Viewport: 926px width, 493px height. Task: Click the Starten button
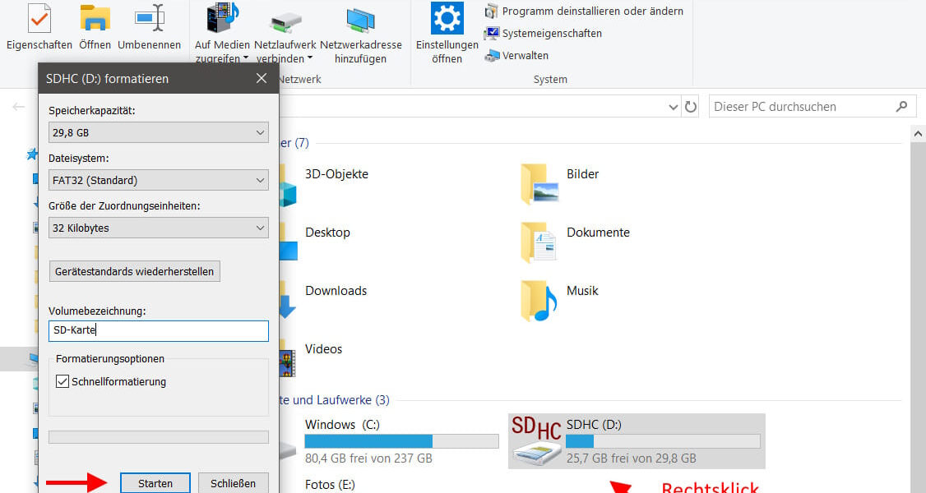tap(155, 483)
